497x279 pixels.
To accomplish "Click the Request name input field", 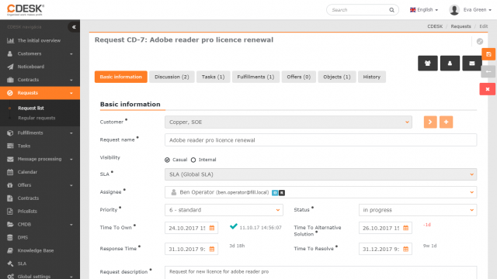I will 321,140.
